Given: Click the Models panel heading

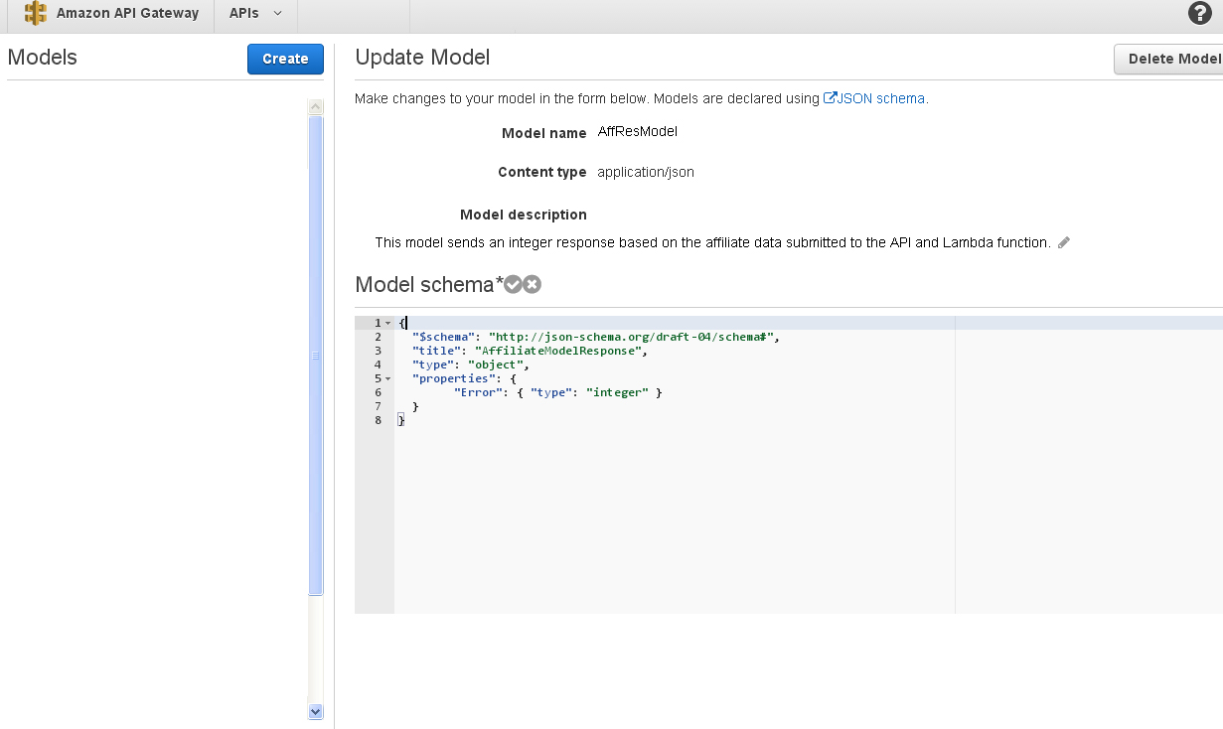Looking at the screenshot, I should point(42,58).
